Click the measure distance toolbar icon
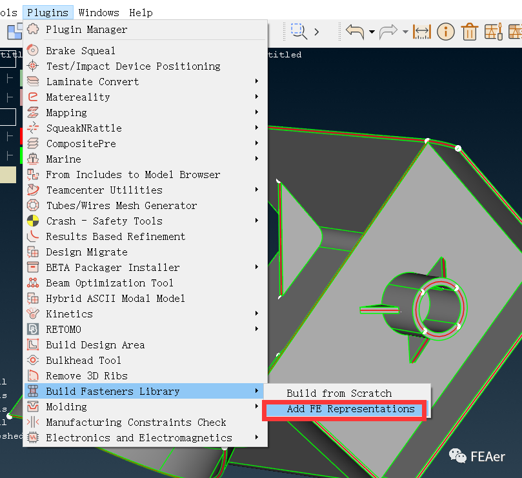 point(422,32)
